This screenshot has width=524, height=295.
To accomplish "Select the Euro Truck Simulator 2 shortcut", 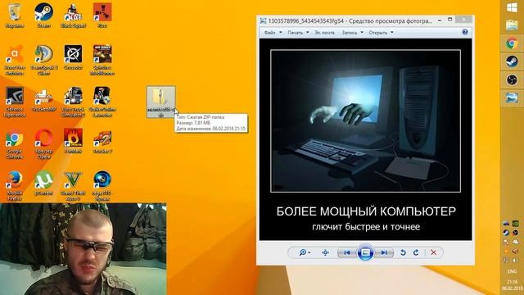I will tap(73, 102).
